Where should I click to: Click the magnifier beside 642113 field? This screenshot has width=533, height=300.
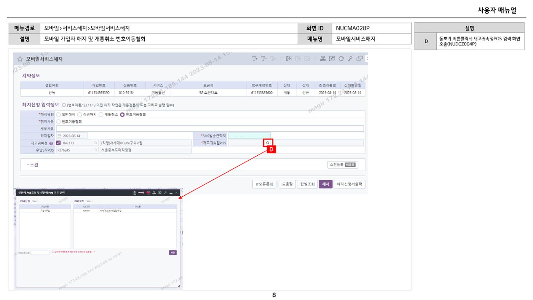(x=96, y=143)
